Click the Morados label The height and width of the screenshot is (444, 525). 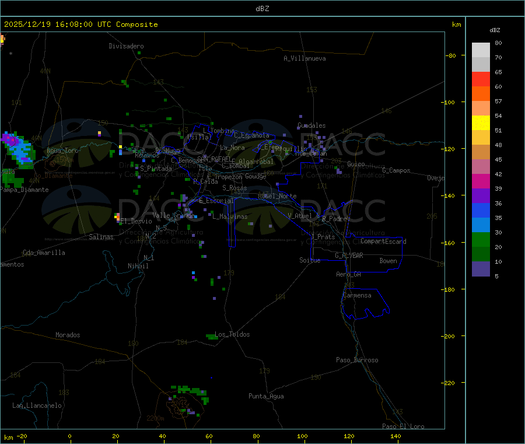tap(68, 335)
